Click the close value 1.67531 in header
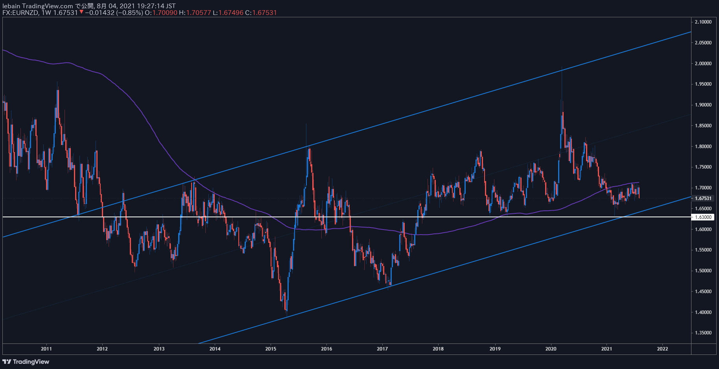This screenshot has width=719, height=369. [264, 13]
